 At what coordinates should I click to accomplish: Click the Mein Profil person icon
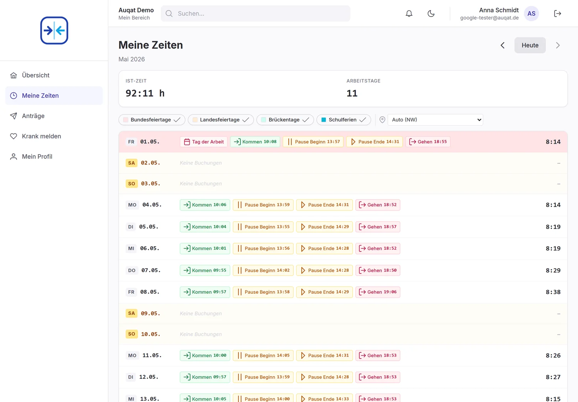tap(13, 156)
